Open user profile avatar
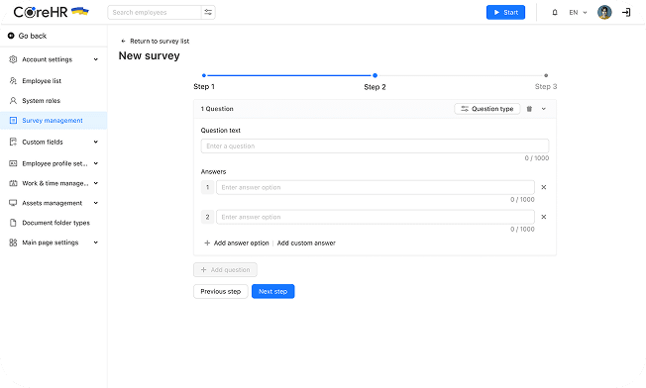Screen dimensions: 646x388 pos(604,12)
